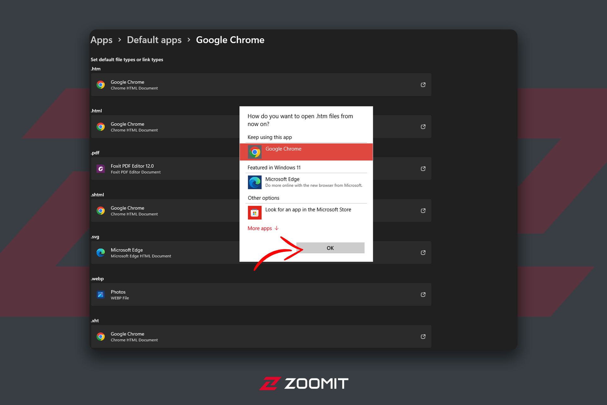Screen dimensions: 607x405
Task: Open the Microsoft Edge entry for .svg
Action: (261, 252)
